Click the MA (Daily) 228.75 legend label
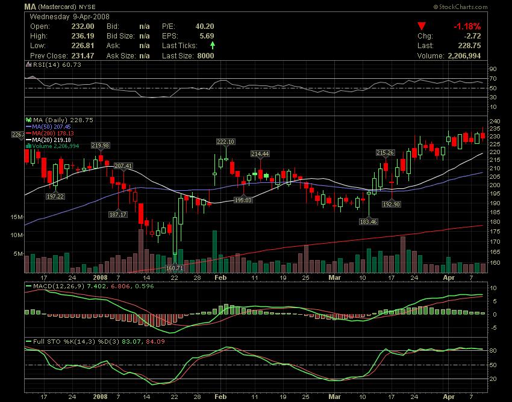This screenshot has width=512, height=402. (x=63, y=120)
